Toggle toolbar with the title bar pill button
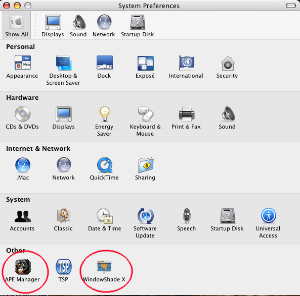 (x=291, y=6)
